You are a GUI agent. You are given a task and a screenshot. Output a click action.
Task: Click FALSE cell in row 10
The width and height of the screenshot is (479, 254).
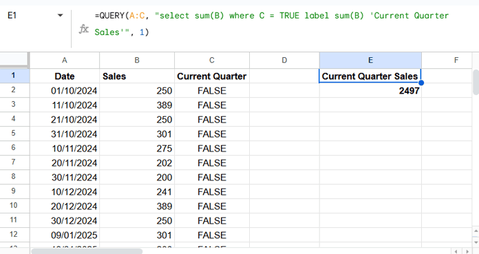coord(212,206)
